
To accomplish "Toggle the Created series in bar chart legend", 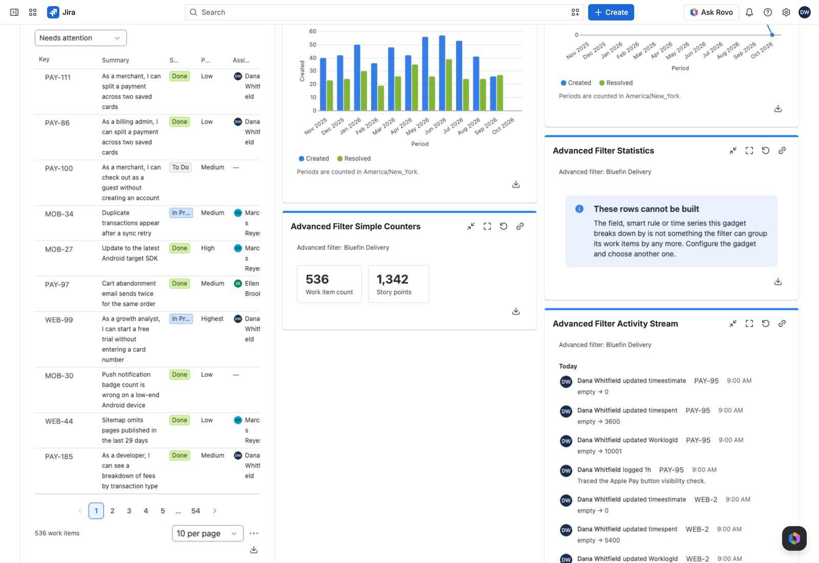I will pos(314,159).
